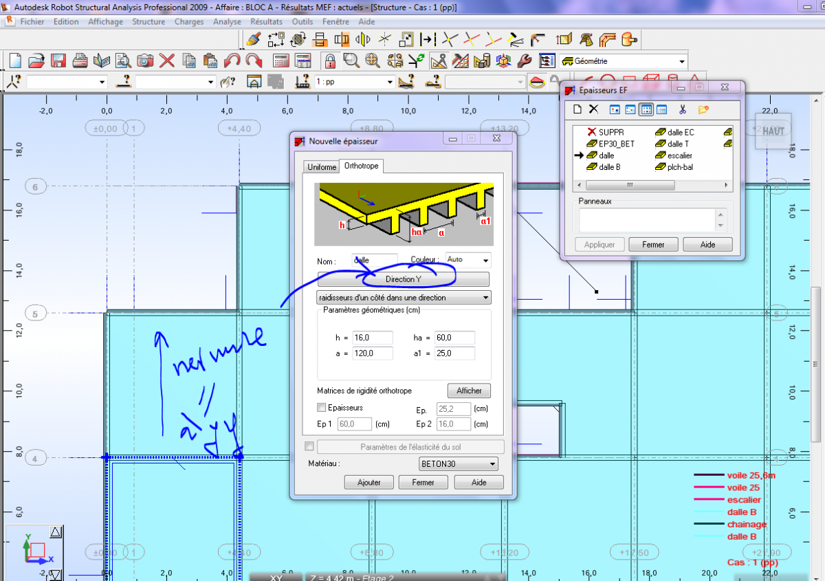Click Aide in Nouvelle épaisseur dialog

(478, 482)
